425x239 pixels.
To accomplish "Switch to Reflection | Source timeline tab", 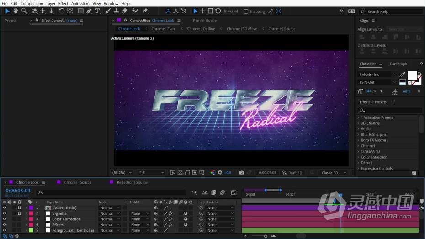I will [132, 182].
